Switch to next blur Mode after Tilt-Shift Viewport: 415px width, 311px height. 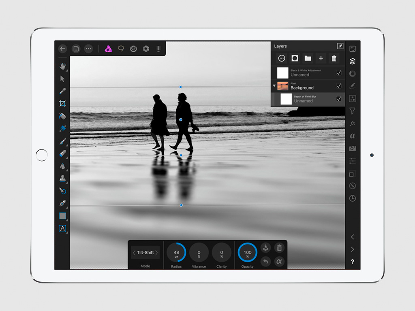(157, 253)
